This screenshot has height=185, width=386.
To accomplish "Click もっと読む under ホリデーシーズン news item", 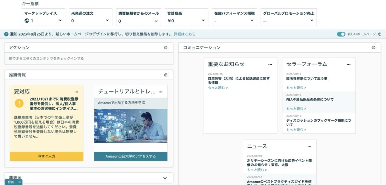I will click(257, 170).
